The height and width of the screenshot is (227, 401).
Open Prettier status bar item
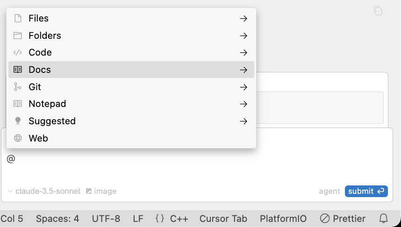(x=343, y=219)
